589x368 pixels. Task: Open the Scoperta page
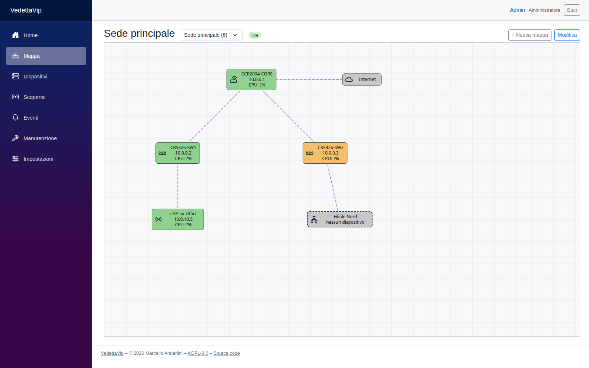point(46,97)
